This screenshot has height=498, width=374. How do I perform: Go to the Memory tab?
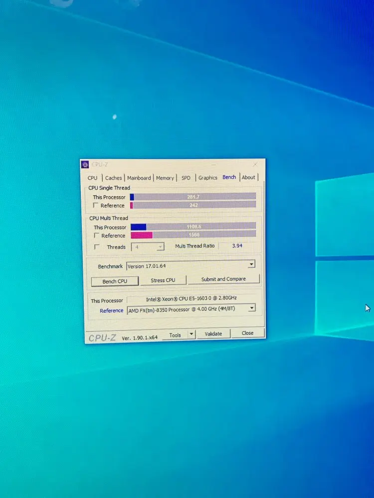pyautogui.click(x=165, y=178)
